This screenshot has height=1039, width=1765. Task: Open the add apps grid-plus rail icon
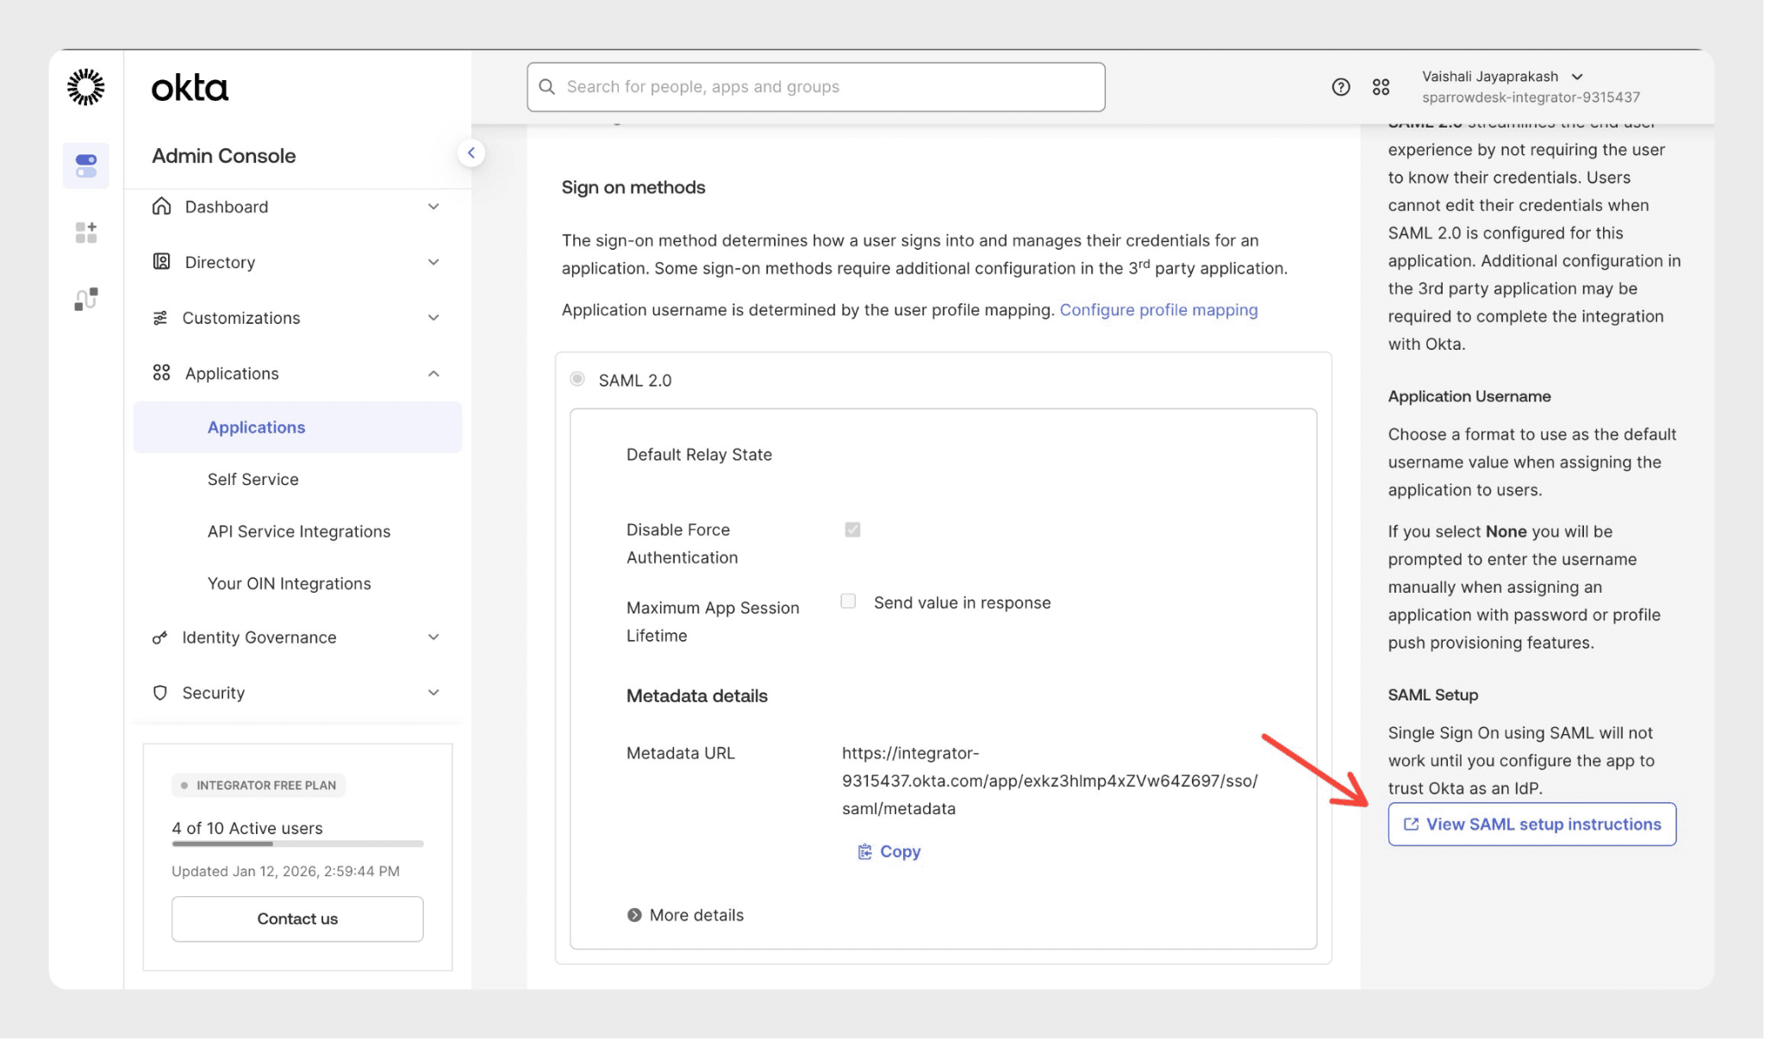point(86,233)
